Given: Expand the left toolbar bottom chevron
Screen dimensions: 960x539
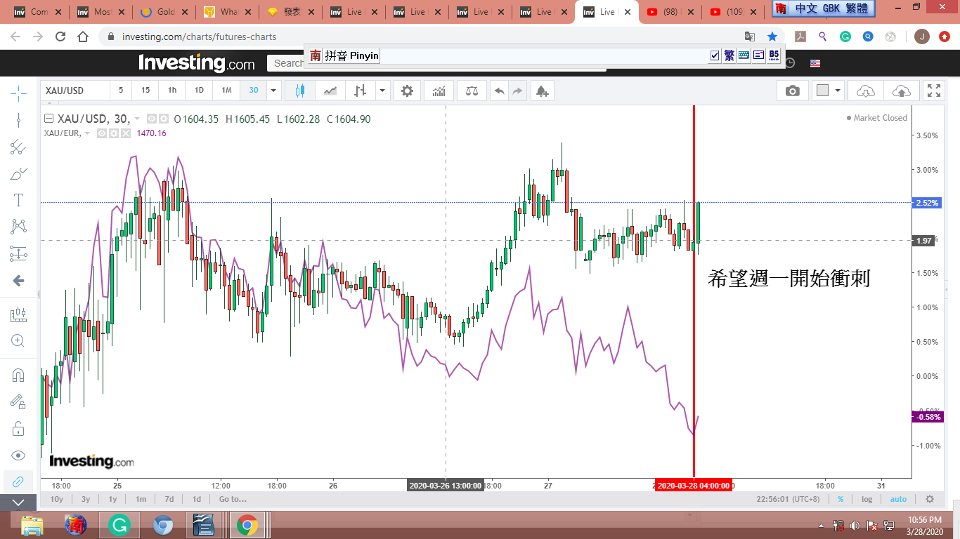Looking at the screenshot, I should coord(18,503).
